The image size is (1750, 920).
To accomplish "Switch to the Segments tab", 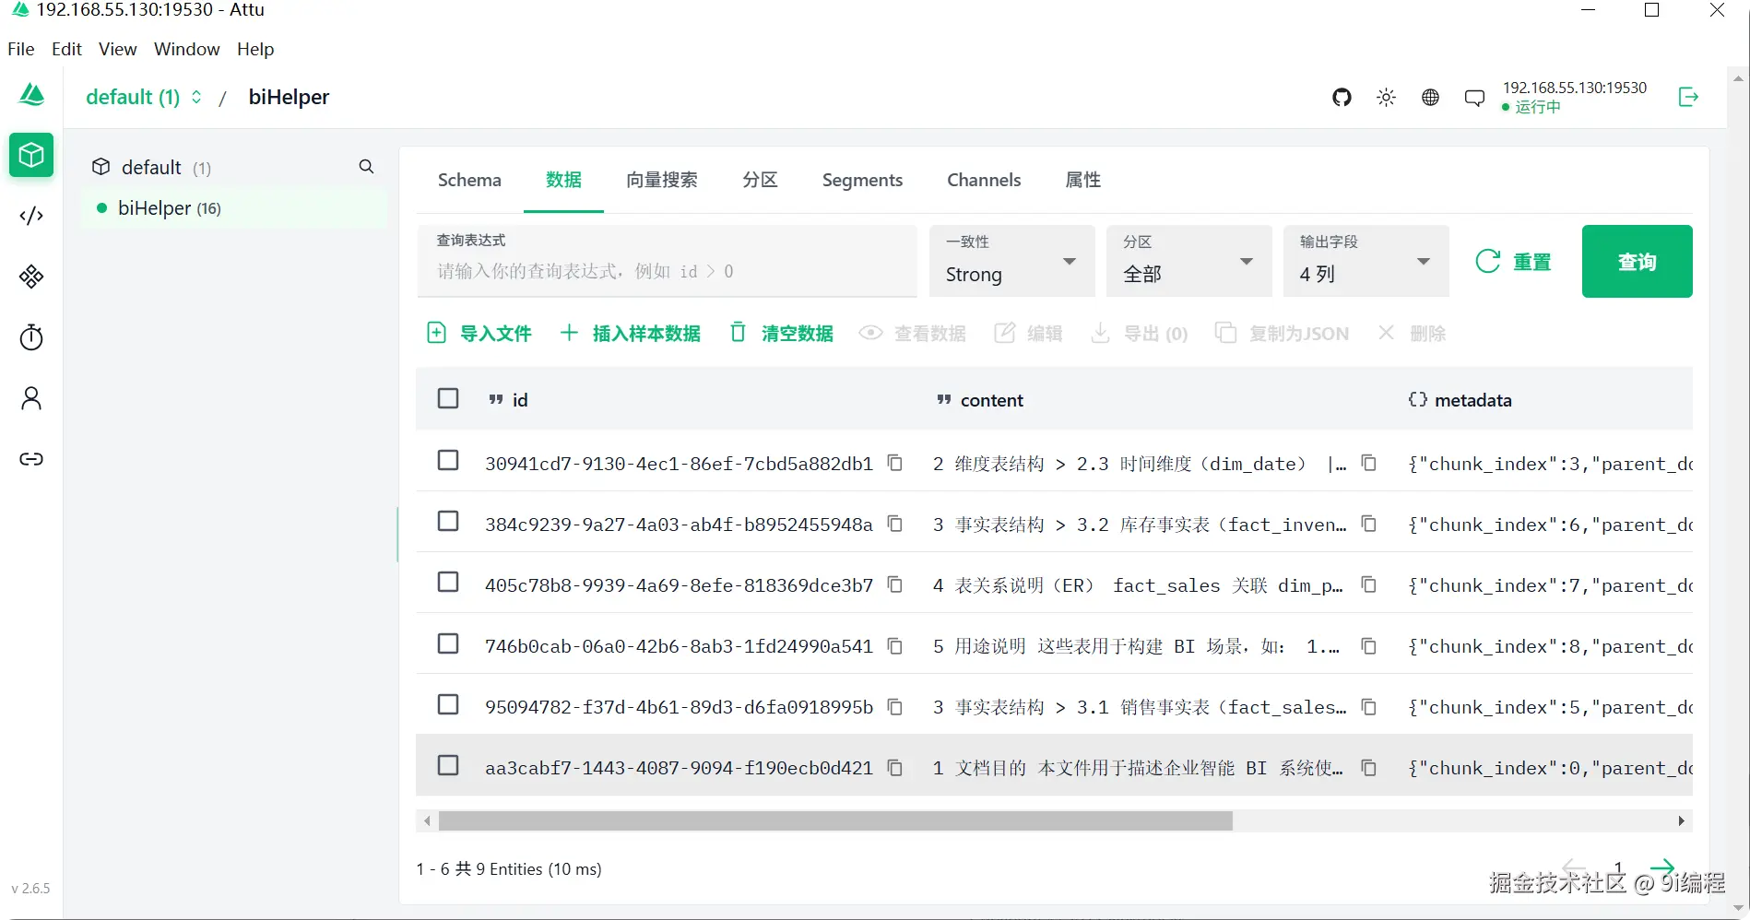I will 862,180.
